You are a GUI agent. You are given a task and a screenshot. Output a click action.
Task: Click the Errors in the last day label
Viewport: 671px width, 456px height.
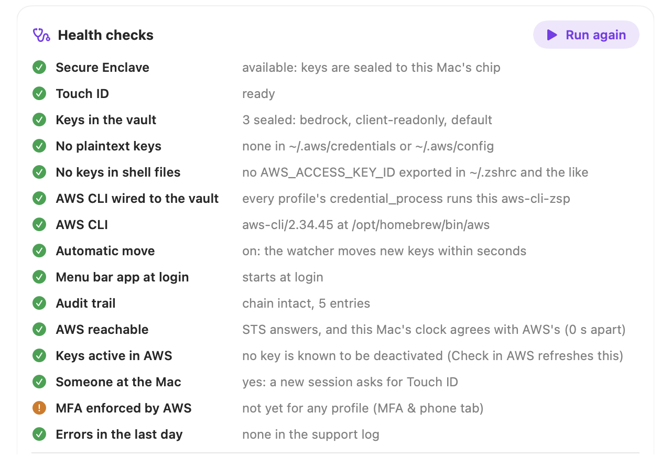click(119, 435)
